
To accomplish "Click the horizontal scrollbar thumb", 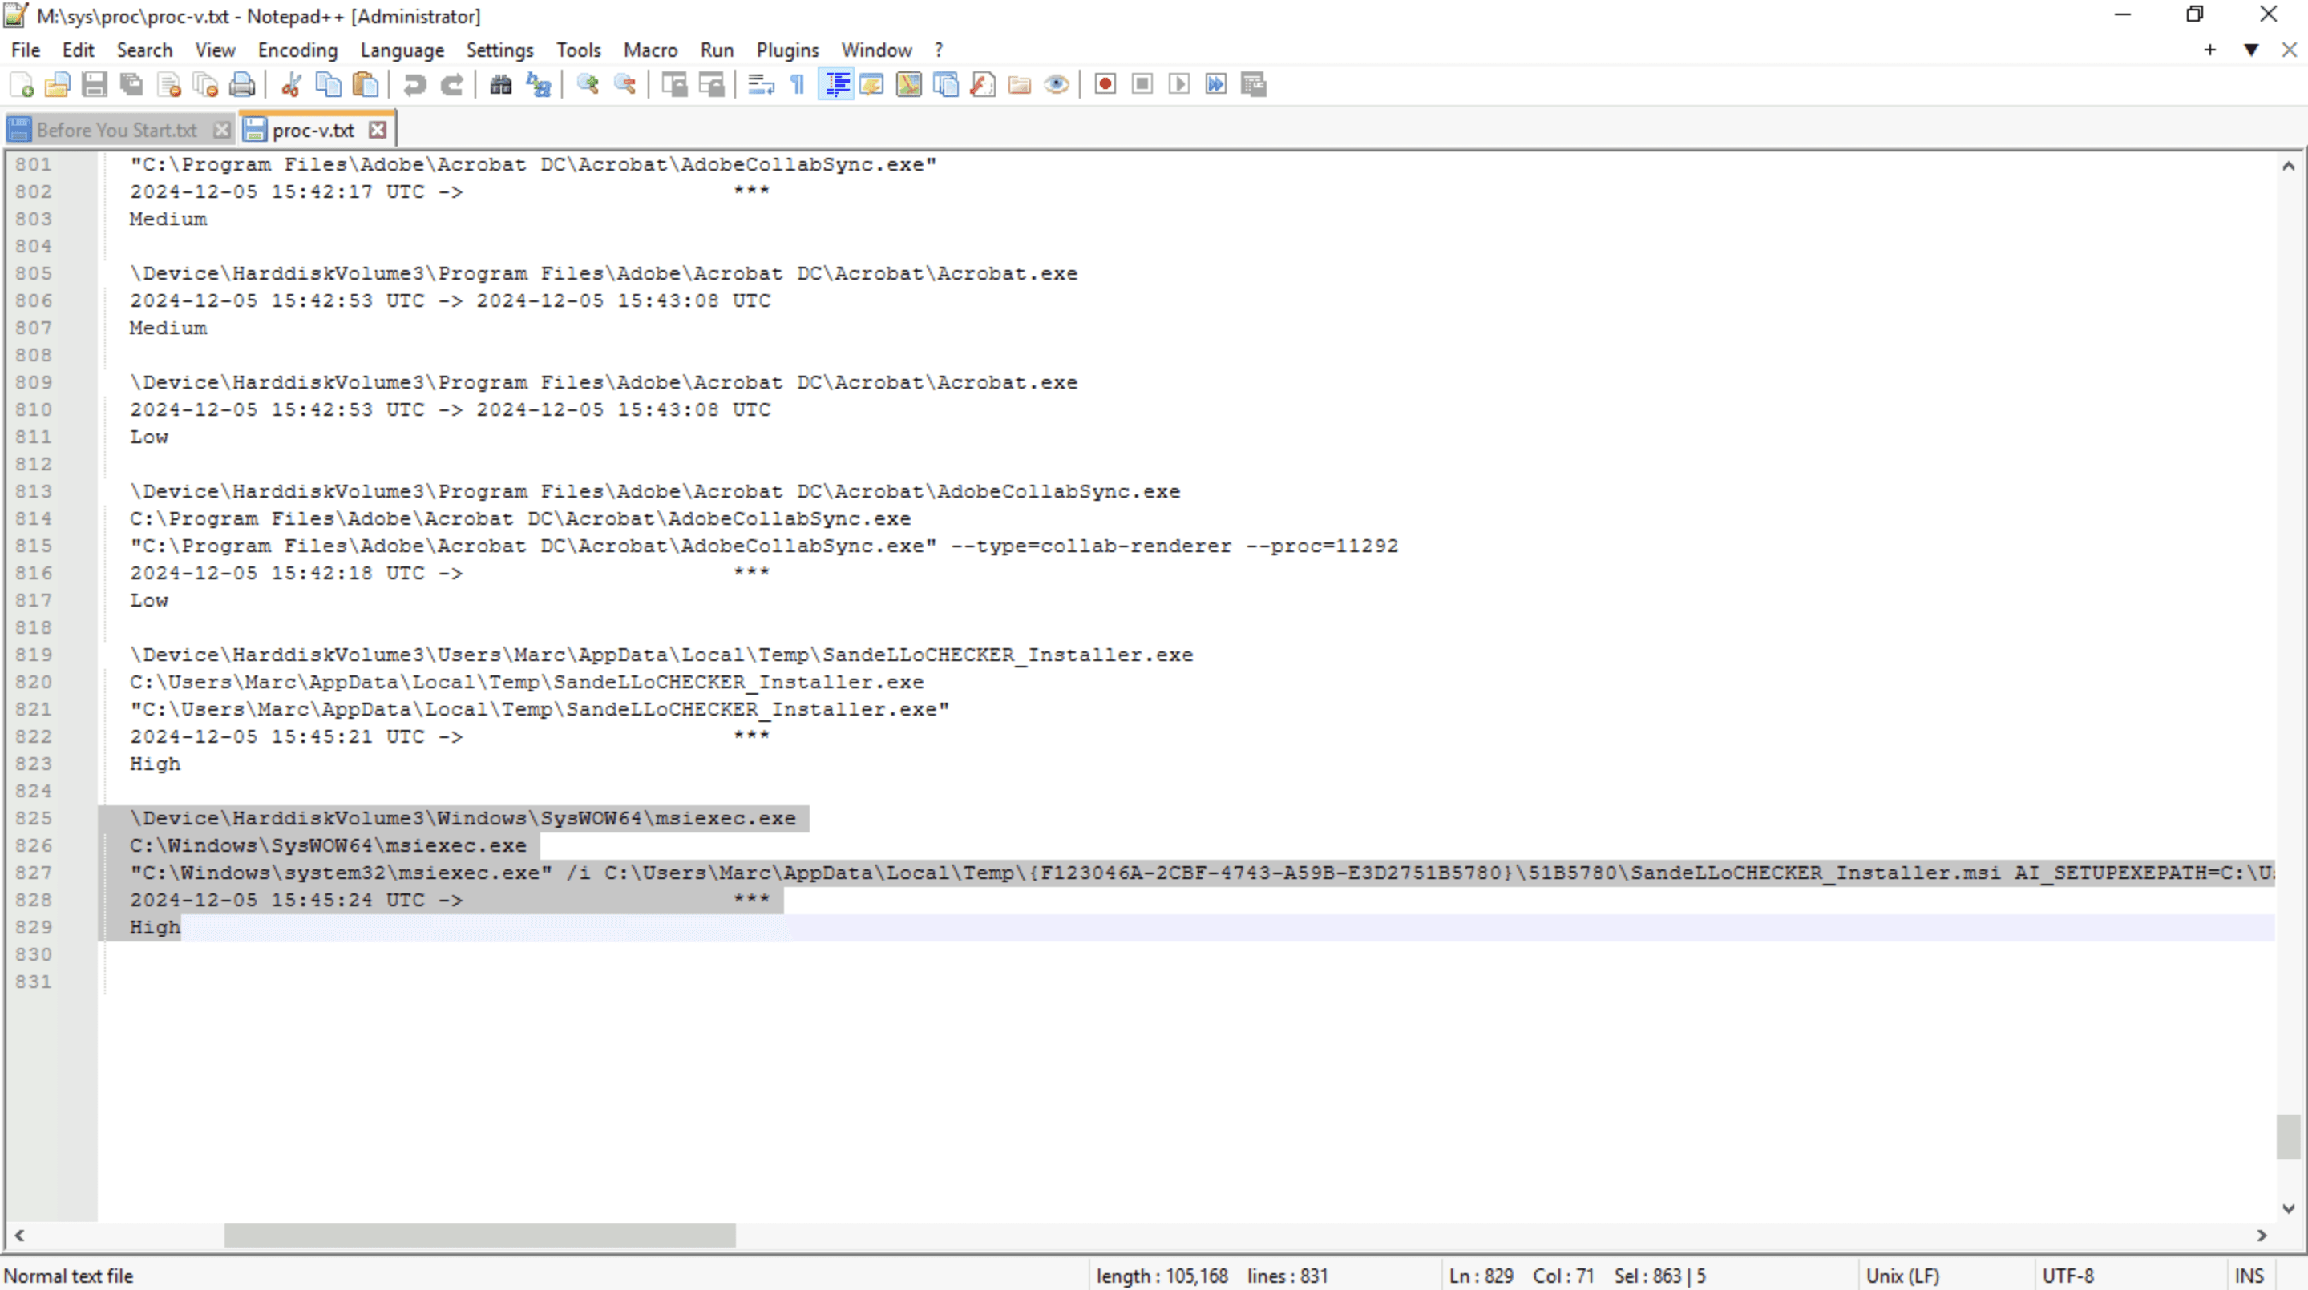I will coord(479,1236).
